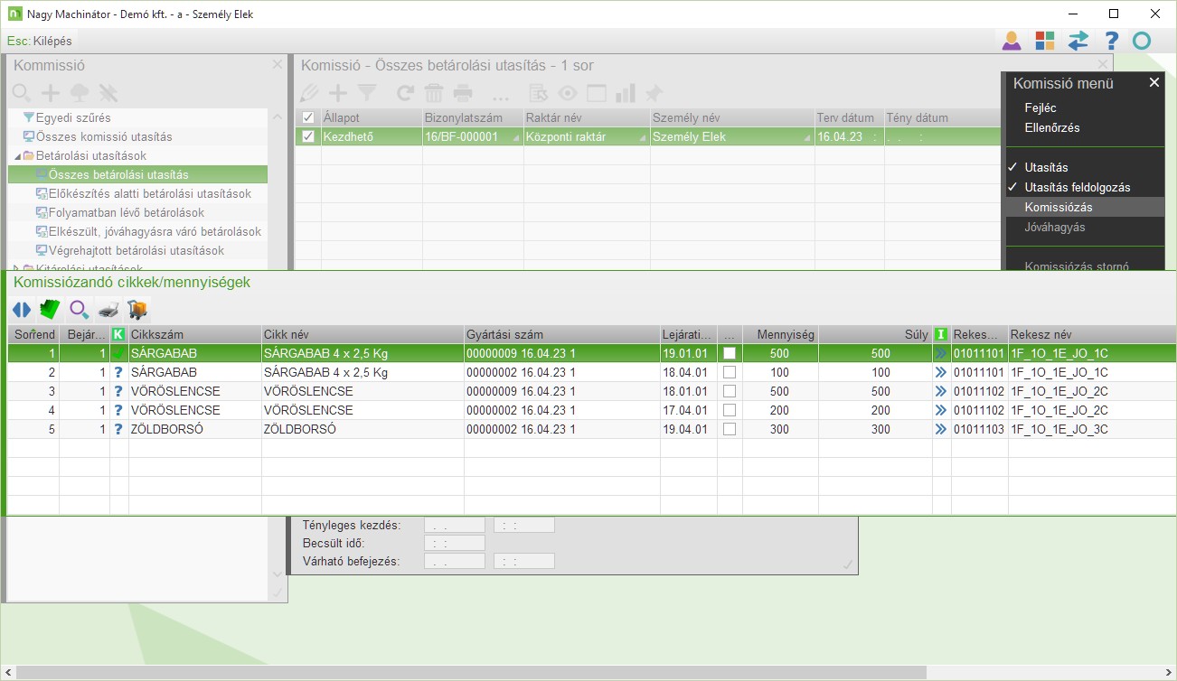Click the tree icon in the Kommissió panel
This screenshot has width=1177, height=681.
tap(80, 92)
